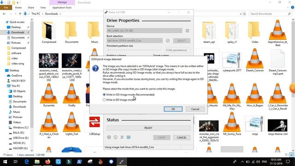
Task: Select ninja-theme-ch4 thumbnail
Action: (277, 125)
